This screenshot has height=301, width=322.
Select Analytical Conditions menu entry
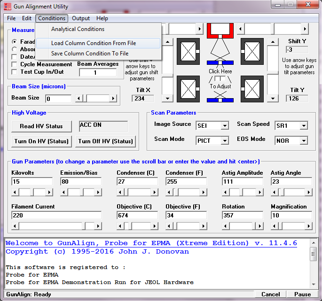tap(78, 29)
